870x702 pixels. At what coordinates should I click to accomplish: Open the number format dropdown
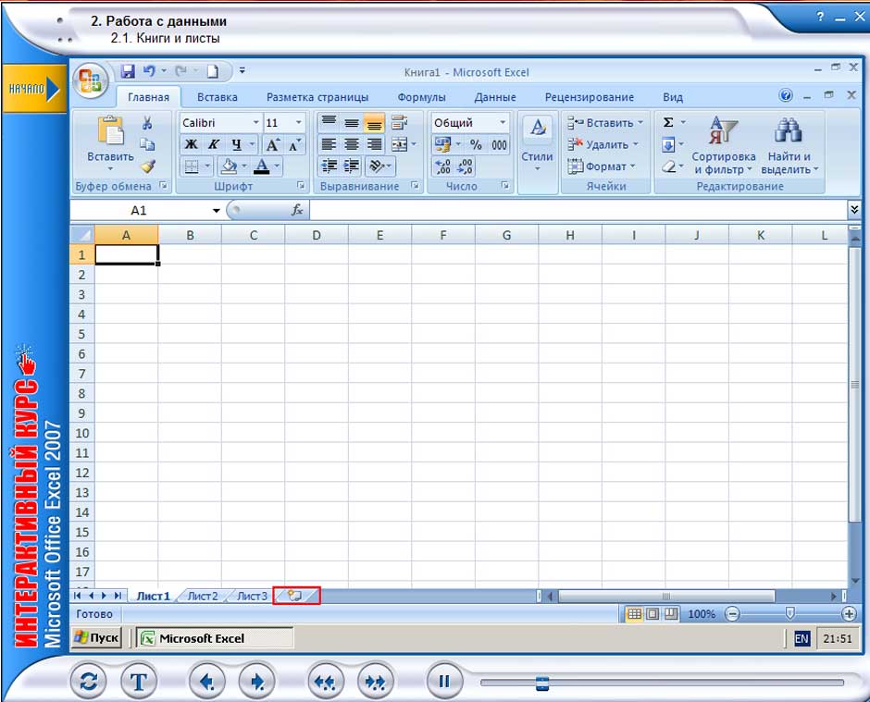(503, 123)
